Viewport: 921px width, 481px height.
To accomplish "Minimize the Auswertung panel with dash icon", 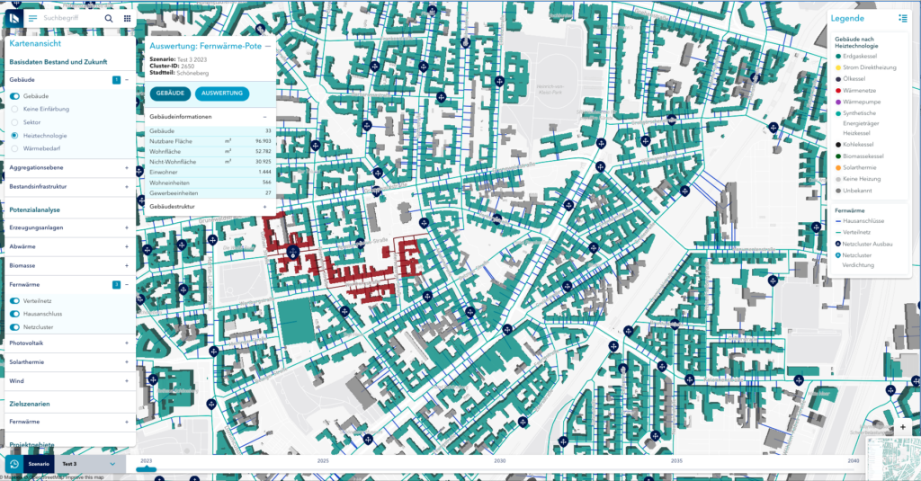I will pyautogui.click(x=268, y=45).
